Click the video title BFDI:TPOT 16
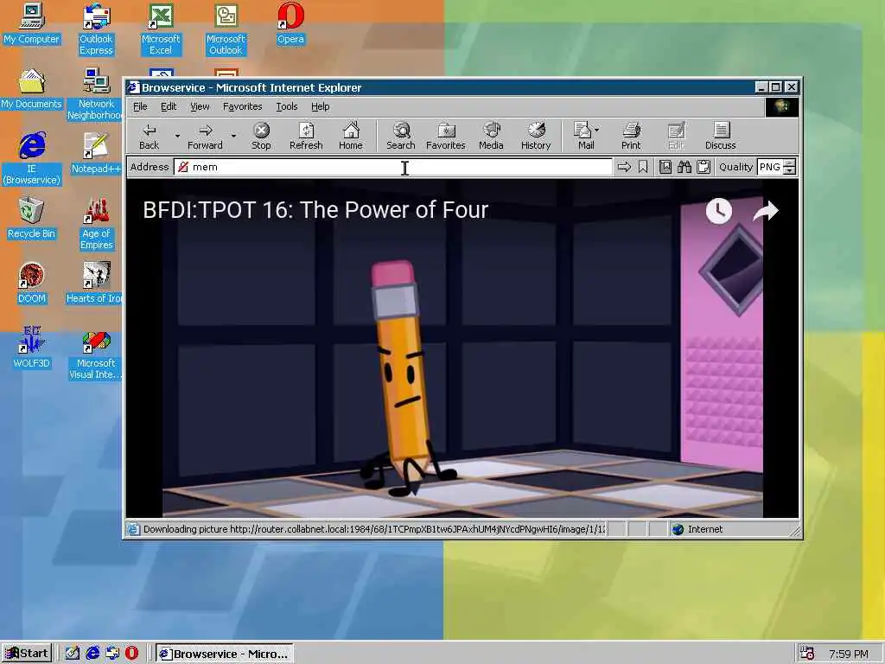885x664 pixels. tap(315, 209)
